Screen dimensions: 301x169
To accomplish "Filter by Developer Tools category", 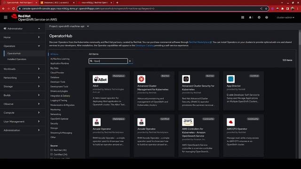I will click(58, 82).
